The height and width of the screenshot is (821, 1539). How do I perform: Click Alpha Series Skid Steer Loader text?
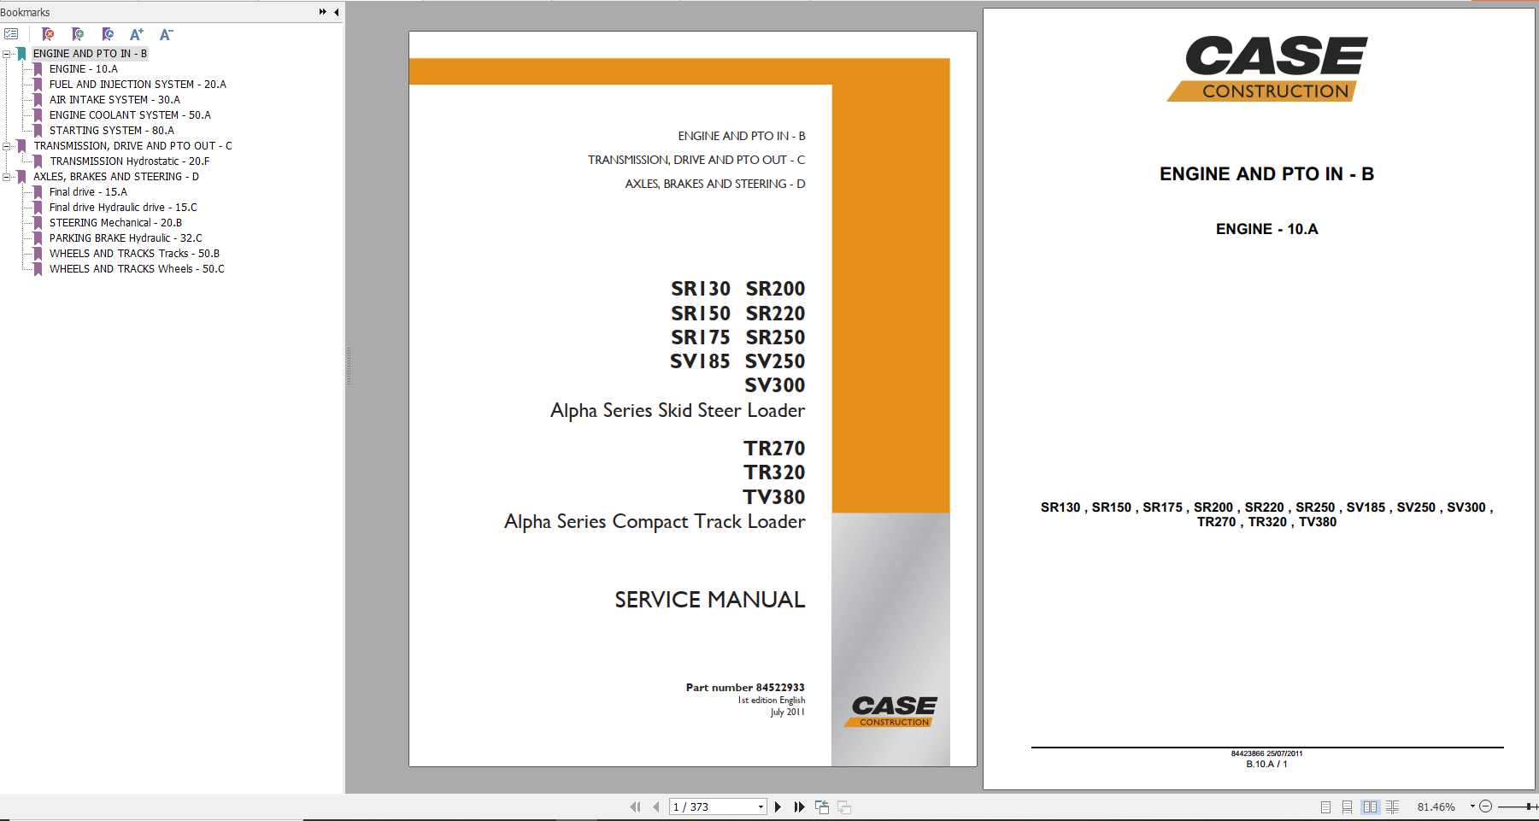pos(678,411)
